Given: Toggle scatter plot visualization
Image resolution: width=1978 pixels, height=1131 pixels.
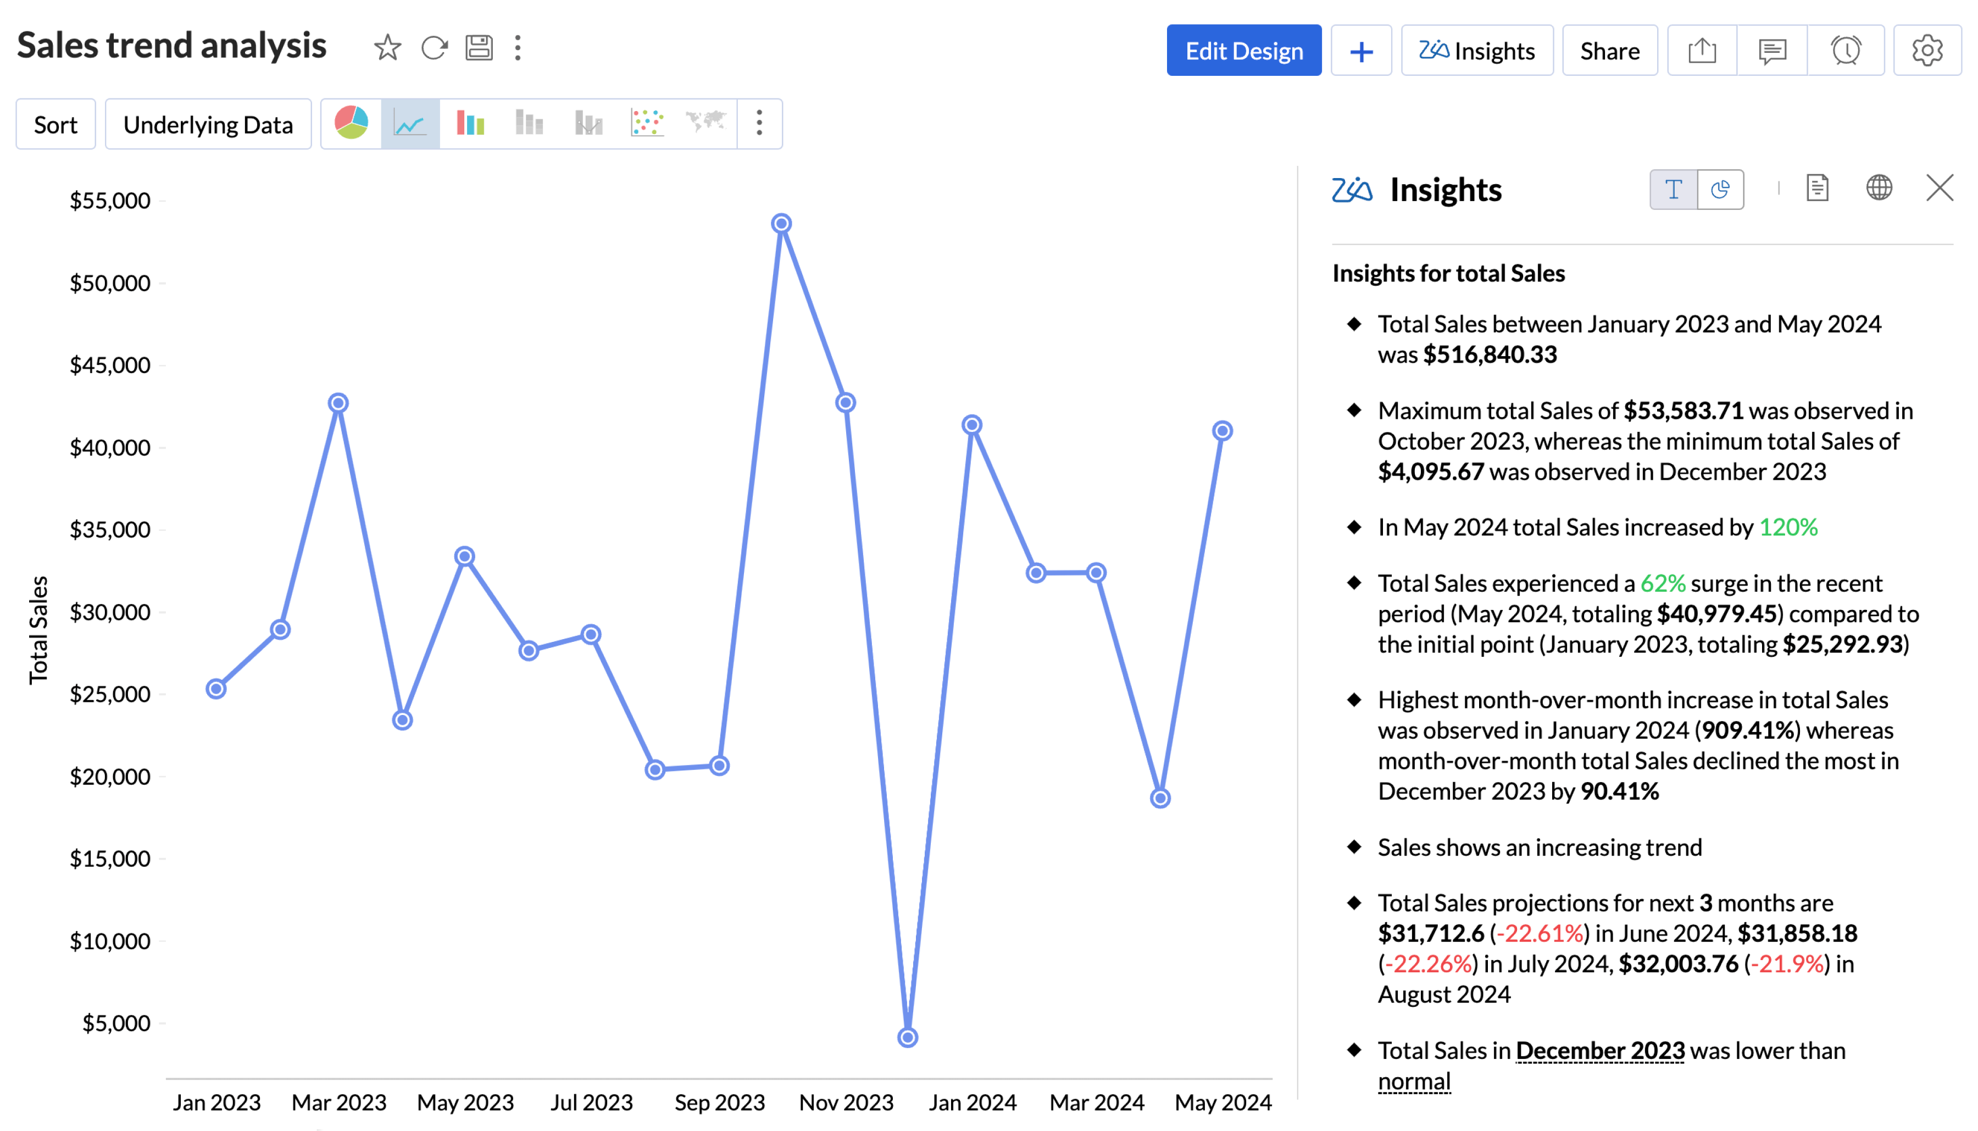Looking at the screenshot, I should (647, 124).
